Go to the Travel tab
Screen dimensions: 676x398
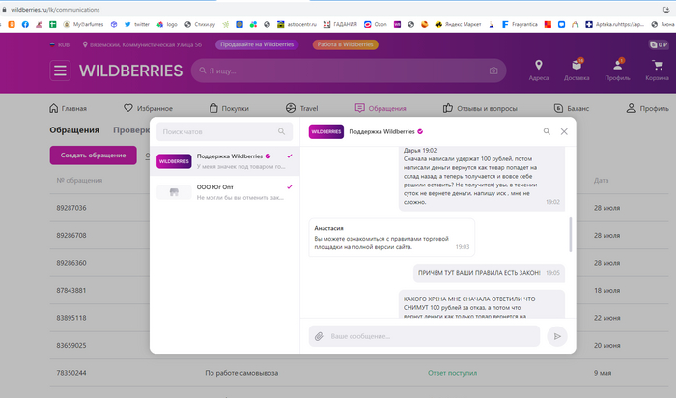[301, 108]
